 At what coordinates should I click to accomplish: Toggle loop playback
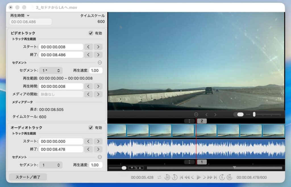(159, 177)
